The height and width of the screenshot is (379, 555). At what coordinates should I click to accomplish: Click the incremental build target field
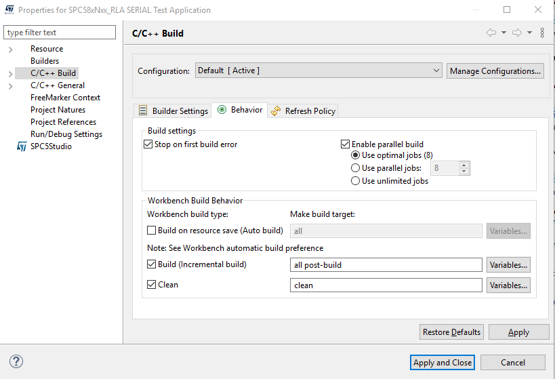click(386, 265)
